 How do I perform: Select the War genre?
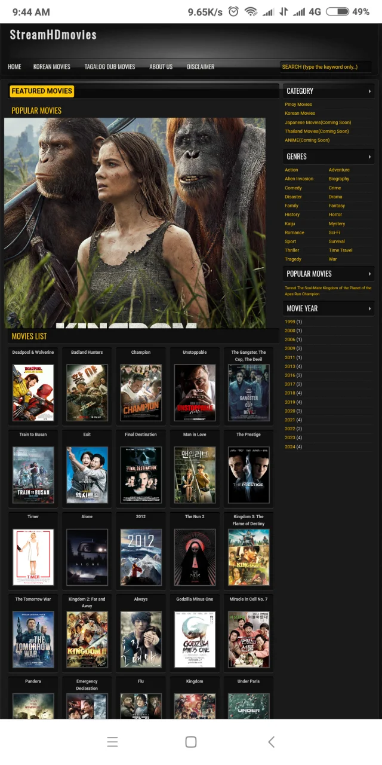(x=332, y=259)
